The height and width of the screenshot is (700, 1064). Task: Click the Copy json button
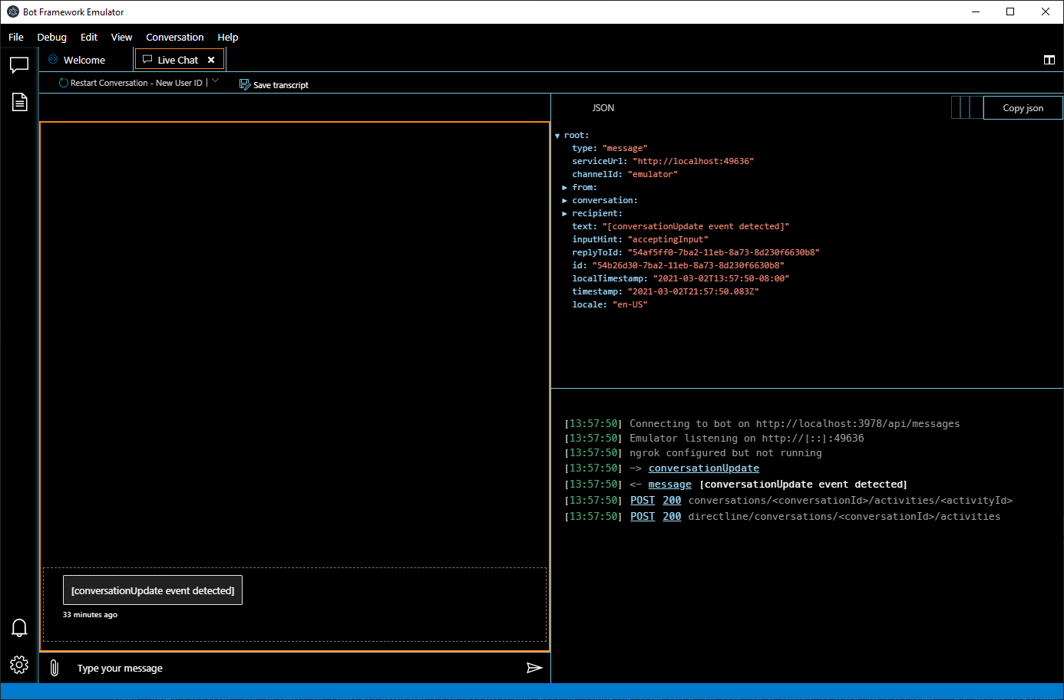(x=1023, y=108)
